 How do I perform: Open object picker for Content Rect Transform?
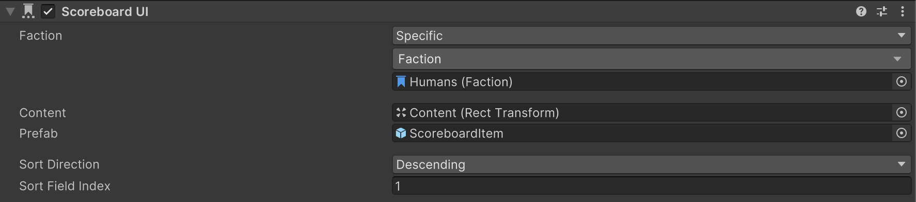coord(902,113)
